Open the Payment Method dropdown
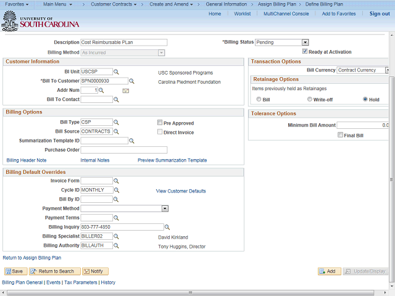The width and height of the screenshot is (395, 296). point(165,208)
